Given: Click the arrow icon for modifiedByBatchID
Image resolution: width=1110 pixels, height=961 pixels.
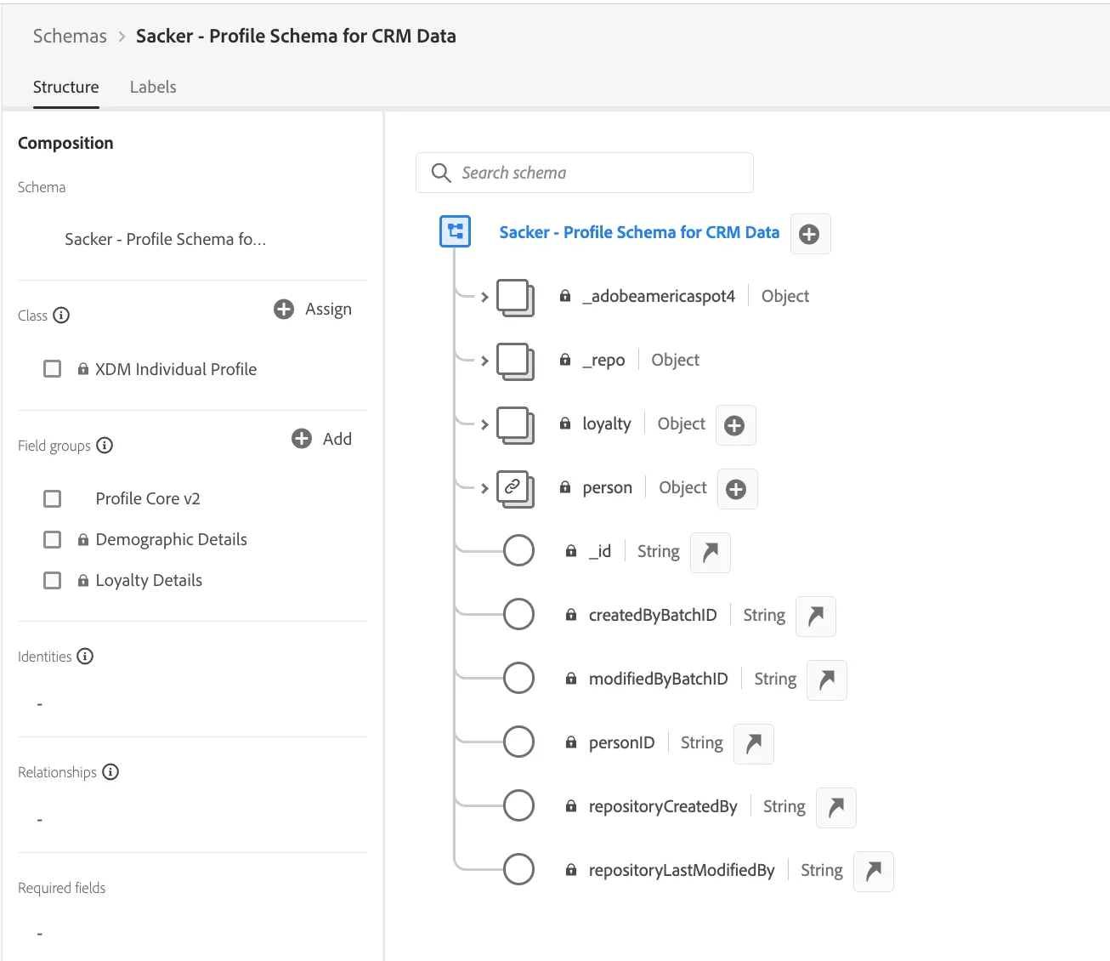Looking at the screenshot, I should point(827,680).
